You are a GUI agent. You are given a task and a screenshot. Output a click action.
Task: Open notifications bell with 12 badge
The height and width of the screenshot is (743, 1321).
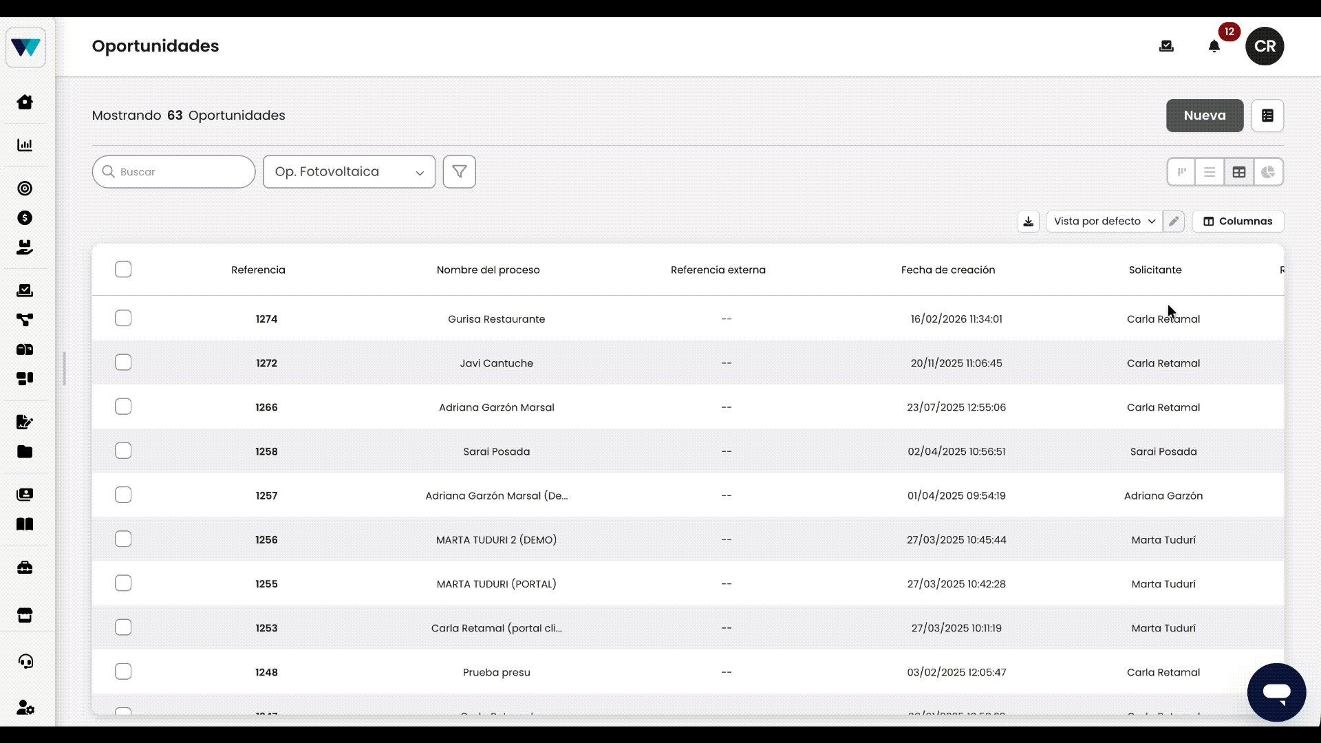pyautogui.click(x=1214, y=46)
